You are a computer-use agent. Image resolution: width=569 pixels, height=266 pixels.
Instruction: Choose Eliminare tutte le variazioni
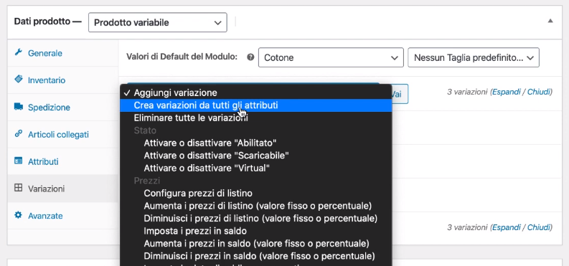click(256, 118)
